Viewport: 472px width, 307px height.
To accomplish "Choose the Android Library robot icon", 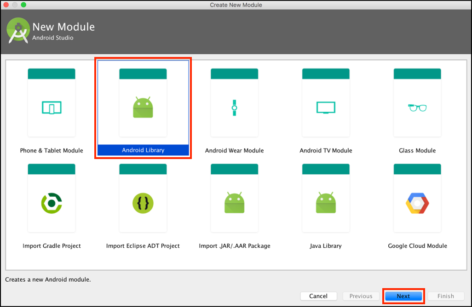I will pos(143,108).
